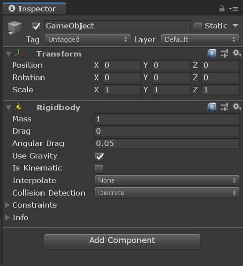Disable the Use Gravity checkbox
The height and width of the screenshot is (266, 243).
tap(99, 156)
